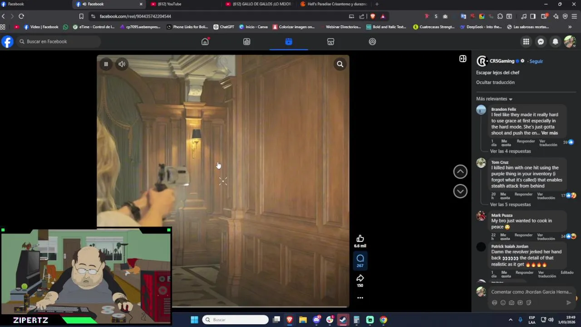Open the Facebook Marketplace tab
Screen dimensions: 581x327
(x=330, y=41)
